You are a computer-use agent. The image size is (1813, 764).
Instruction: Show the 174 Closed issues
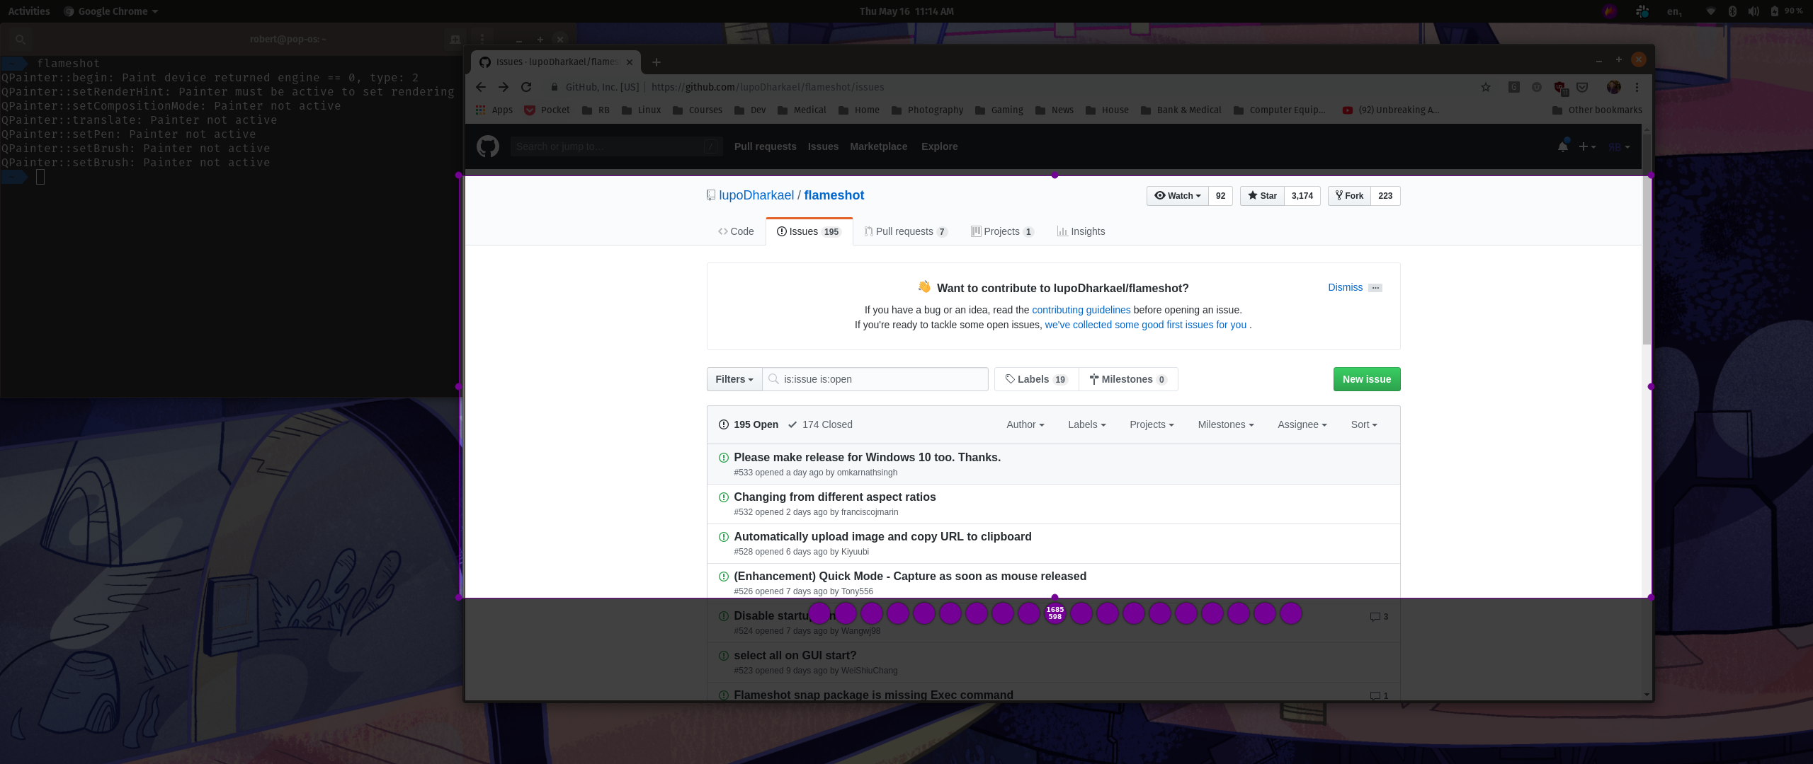click(x=820, y=424)
